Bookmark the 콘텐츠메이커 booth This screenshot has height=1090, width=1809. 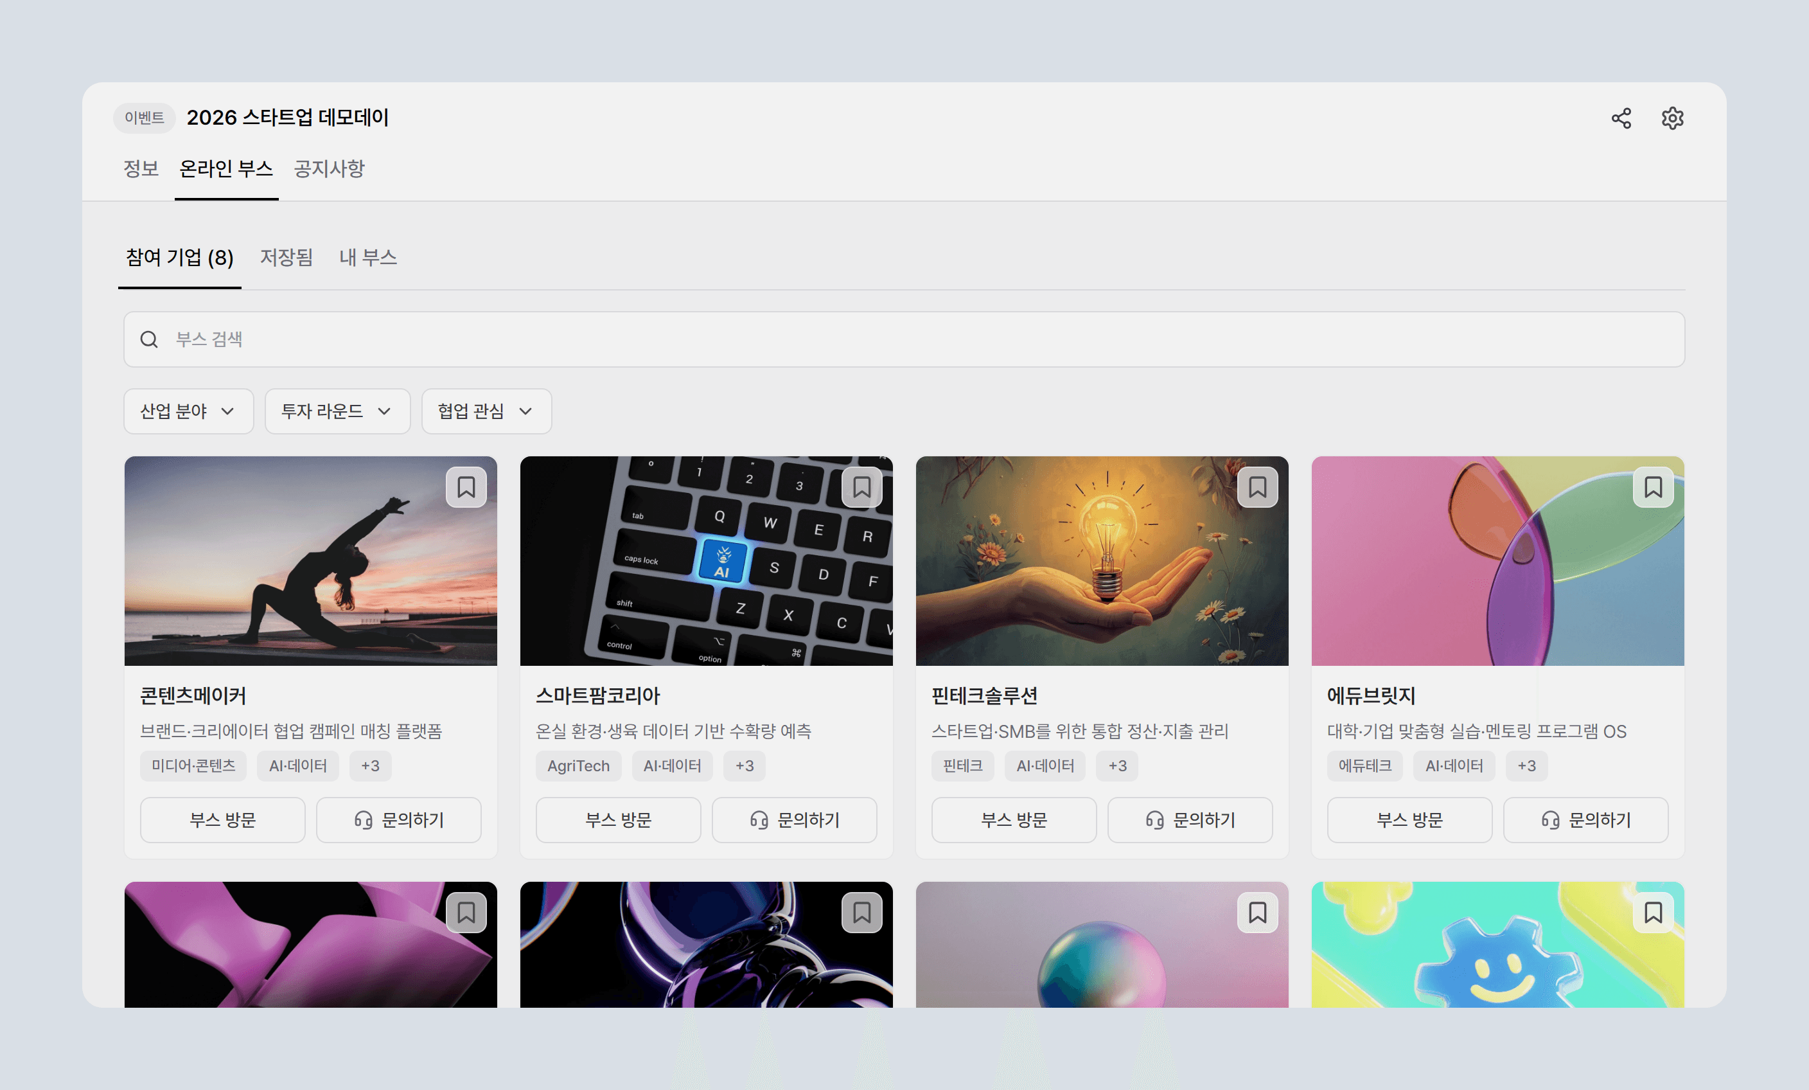tap(466, 487)
